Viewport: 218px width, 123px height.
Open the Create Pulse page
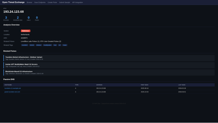[52, 2]
